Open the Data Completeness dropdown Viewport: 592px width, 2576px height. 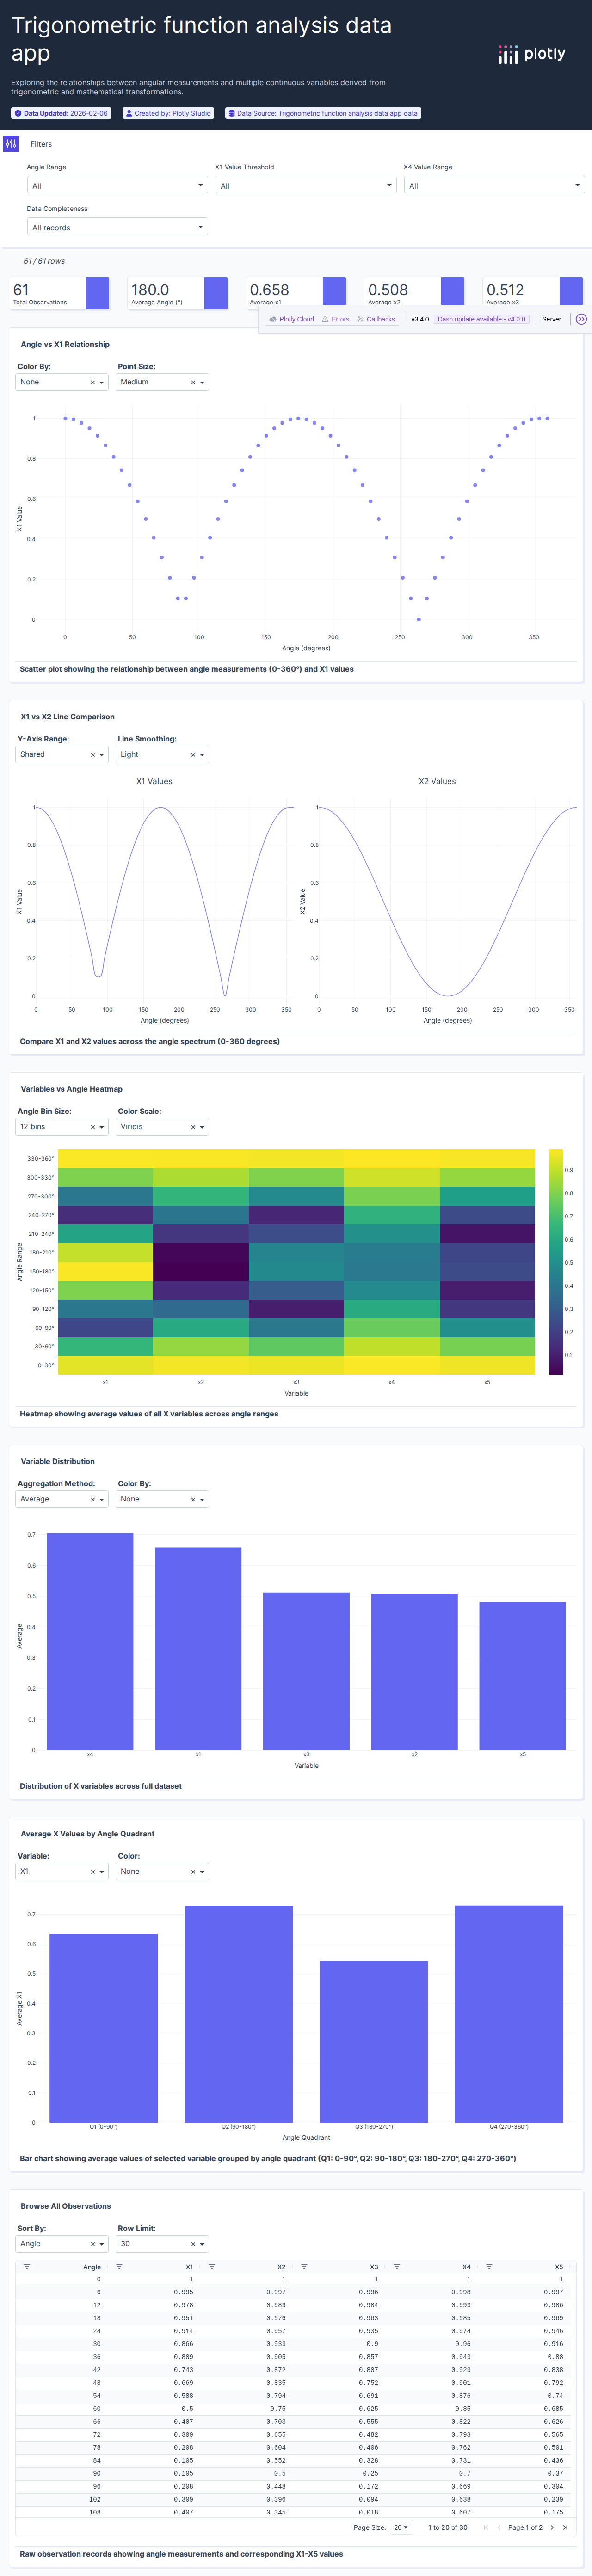click(x=117, y=227)
